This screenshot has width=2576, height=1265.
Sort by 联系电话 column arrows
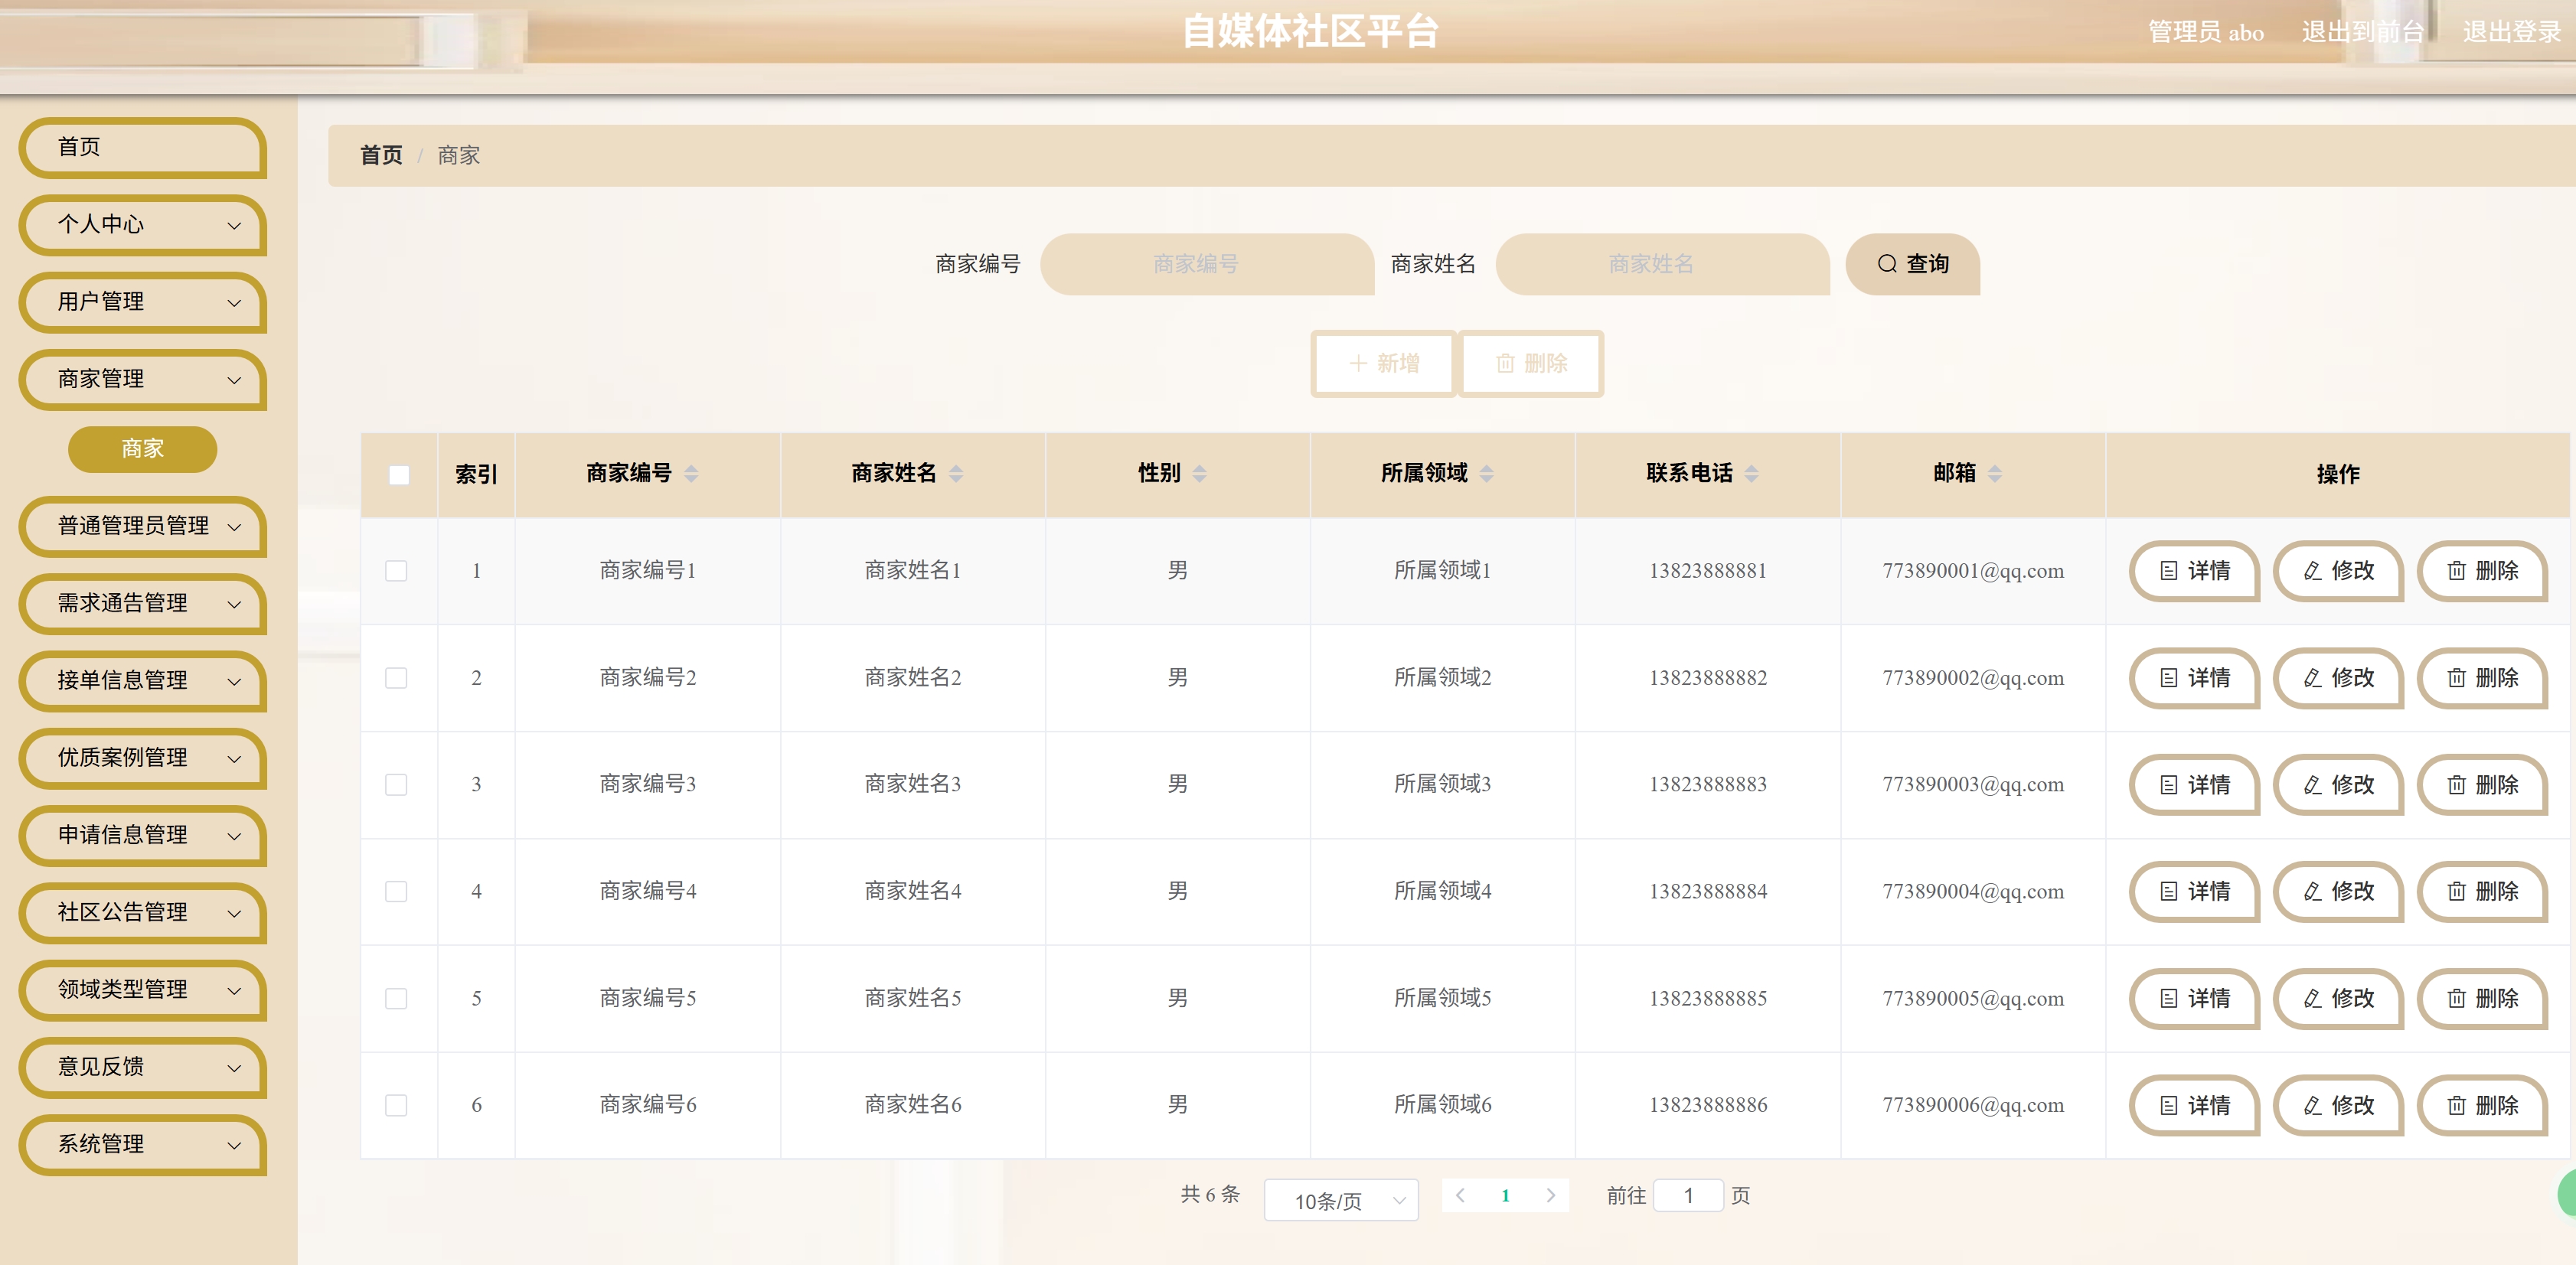click(1751, 474)
